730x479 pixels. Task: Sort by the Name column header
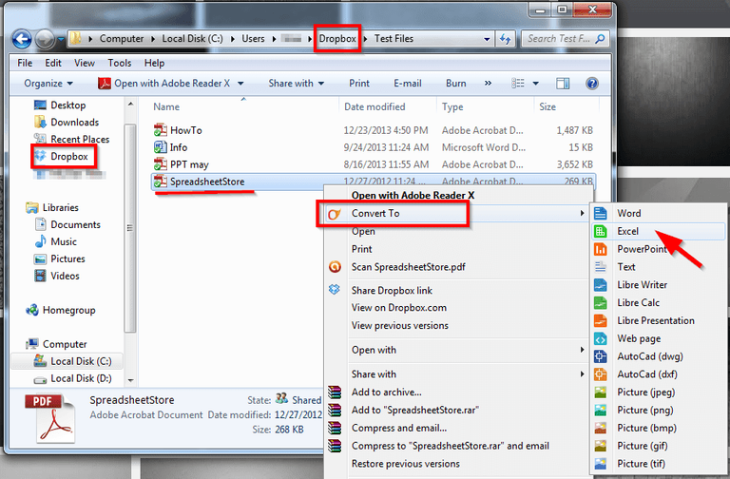166,106
